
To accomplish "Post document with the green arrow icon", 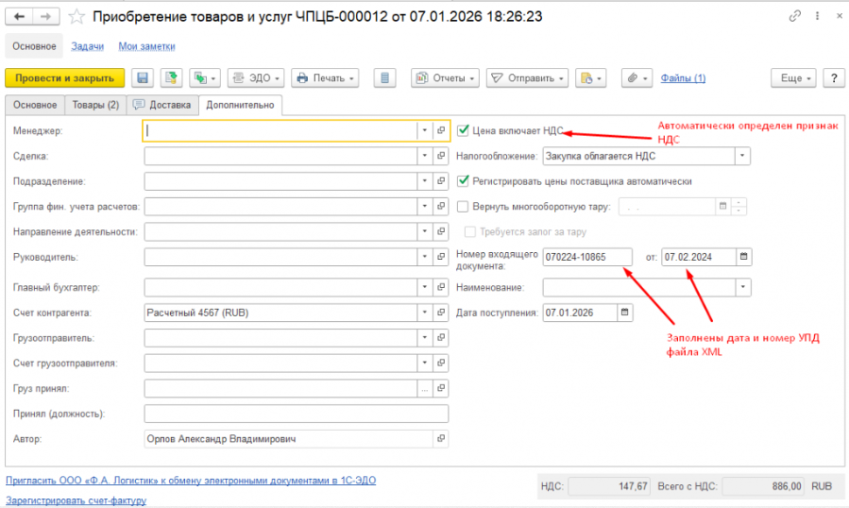I will 171,78.
